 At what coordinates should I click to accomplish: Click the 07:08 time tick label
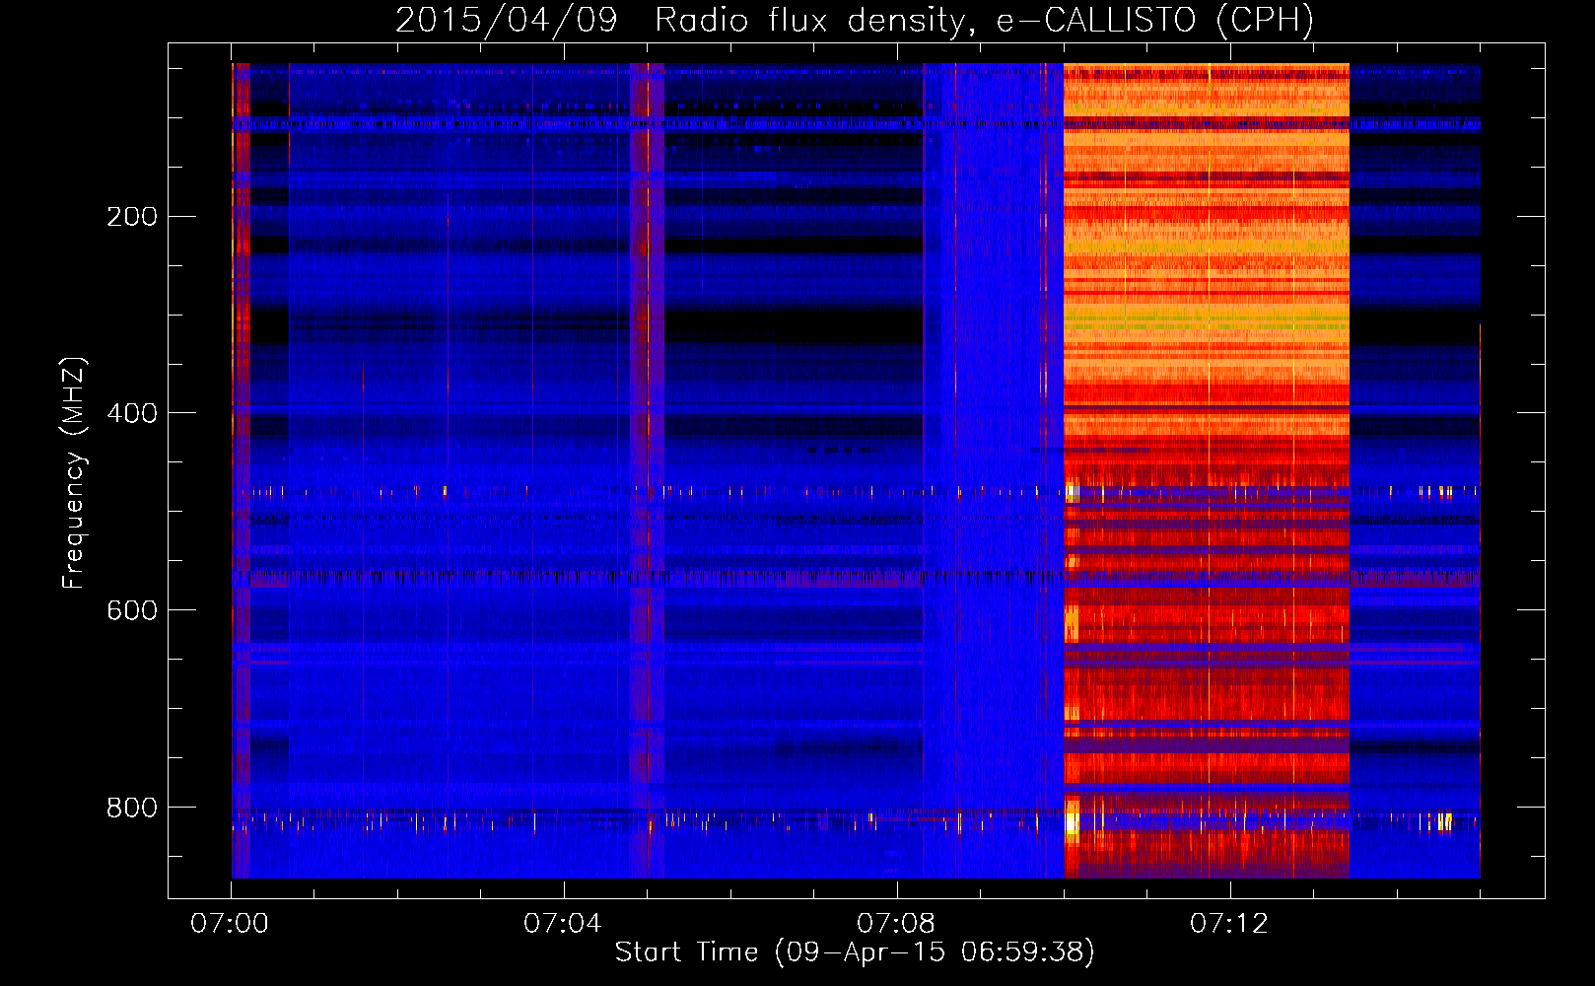click(896, 924)
